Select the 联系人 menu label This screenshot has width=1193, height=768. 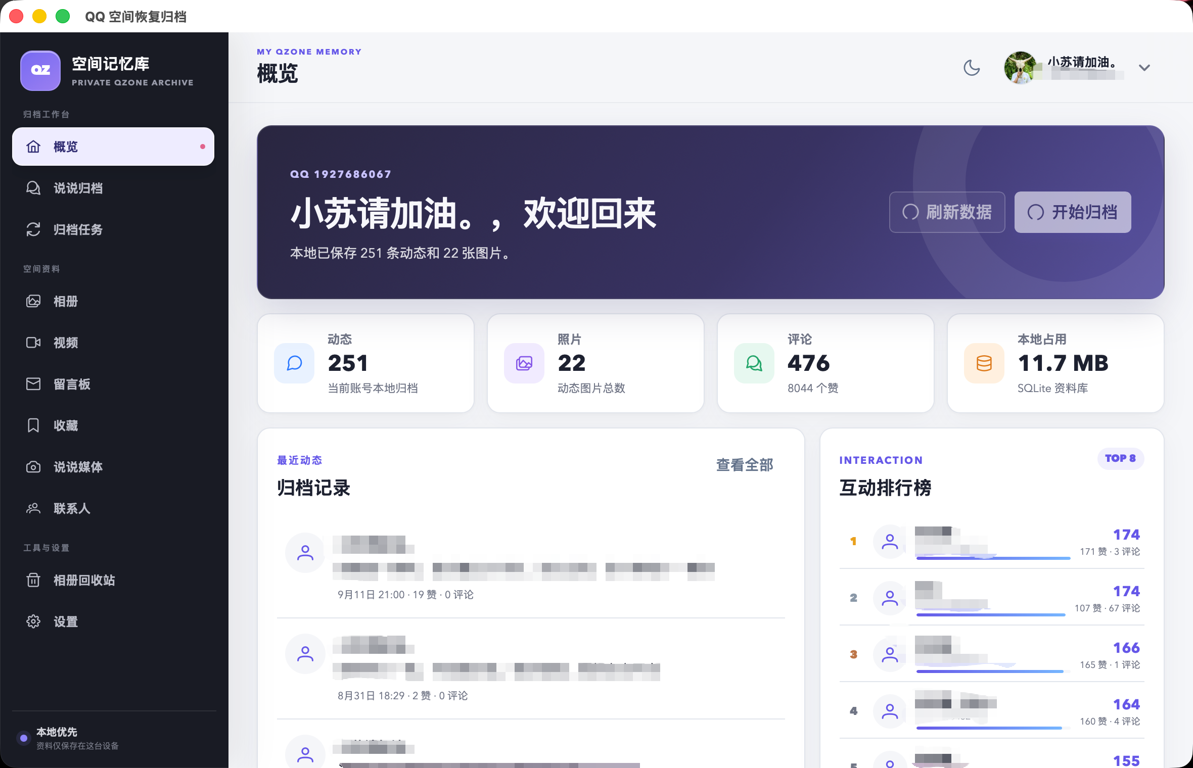pos(72,508)
